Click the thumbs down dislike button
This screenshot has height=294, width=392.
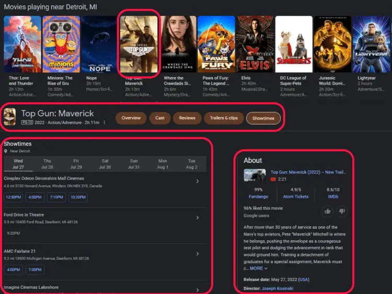(342, 211)
